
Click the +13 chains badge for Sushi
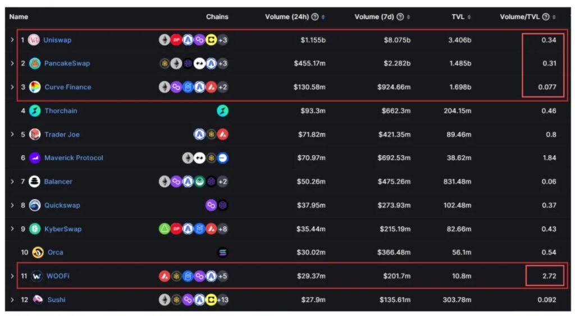pos(223,300)
